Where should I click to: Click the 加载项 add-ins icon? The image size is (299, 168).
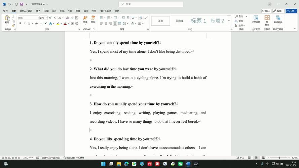tap(267, 20)
